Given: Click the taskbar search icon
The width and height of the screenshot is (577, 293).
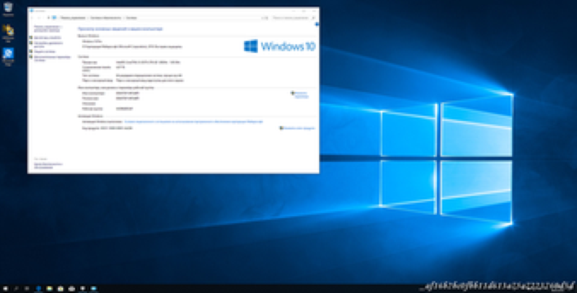Looking at the screenshot, I should pos(16,289).
